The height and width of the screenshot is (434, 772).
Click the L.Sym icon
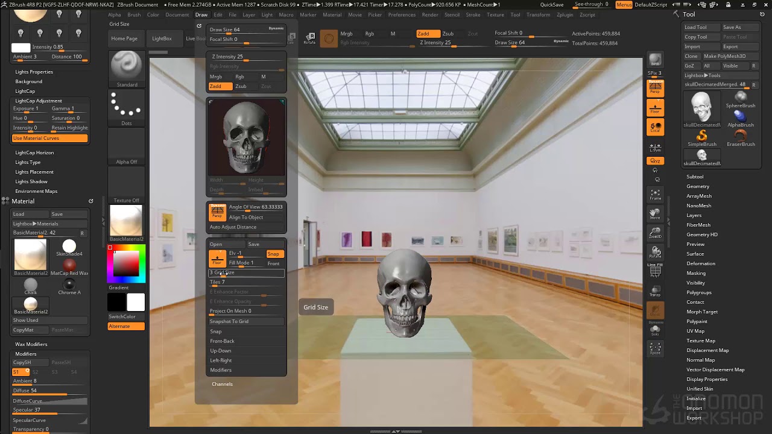655,147
